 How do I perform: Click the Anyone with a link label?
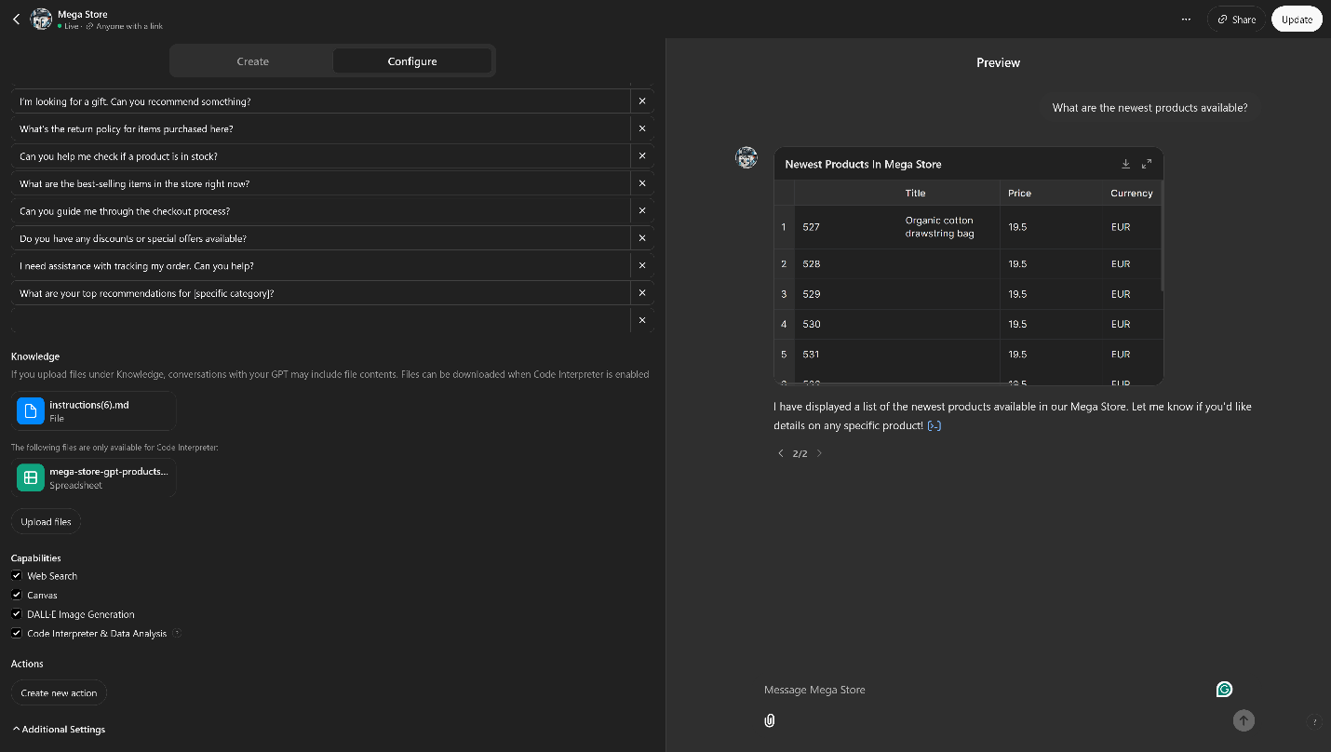coord(129,26)
